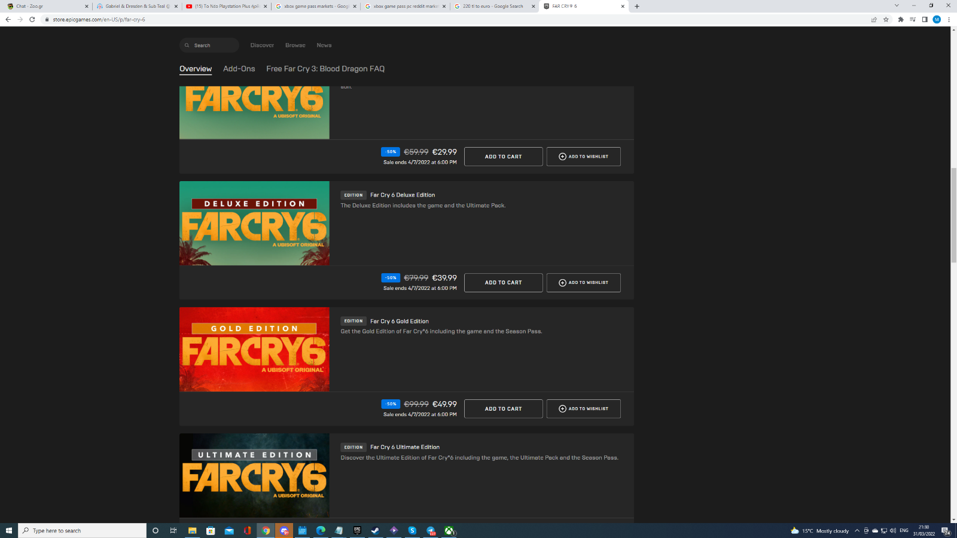This screenshot has width=957, height=538.
Task: Open the News menu item
Action: (x=324, y=45)
